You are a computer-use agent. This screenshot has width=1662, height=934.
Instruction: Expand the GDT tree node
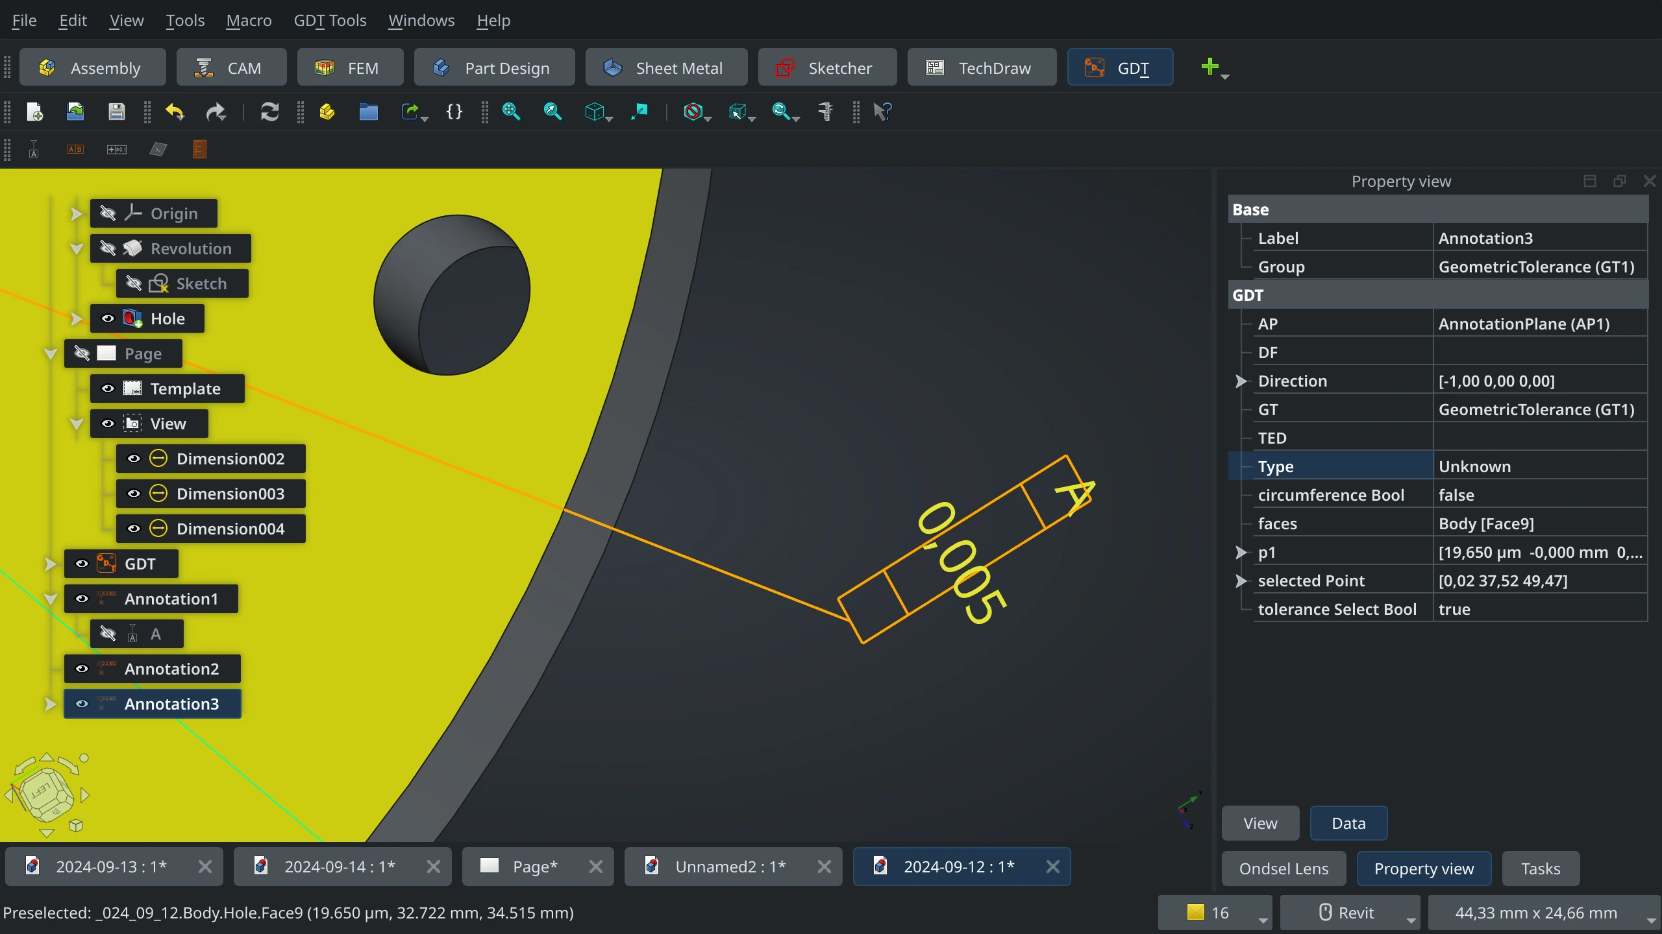[x=50, y=564]
